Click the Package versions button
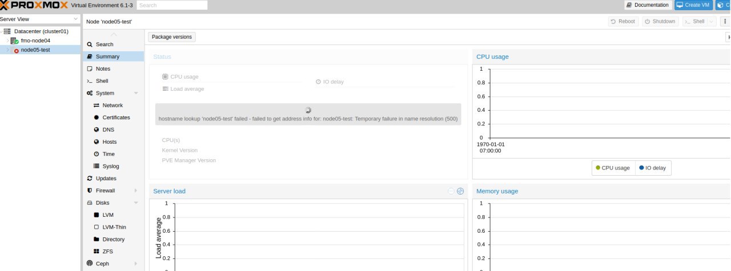Viewport: 731px width, 271px height. 172,37
